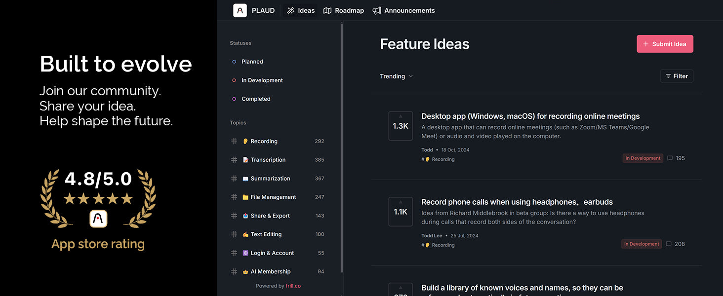Click the hash icon on the Transcription row
The image size is (723, 296).
[234, 160]
